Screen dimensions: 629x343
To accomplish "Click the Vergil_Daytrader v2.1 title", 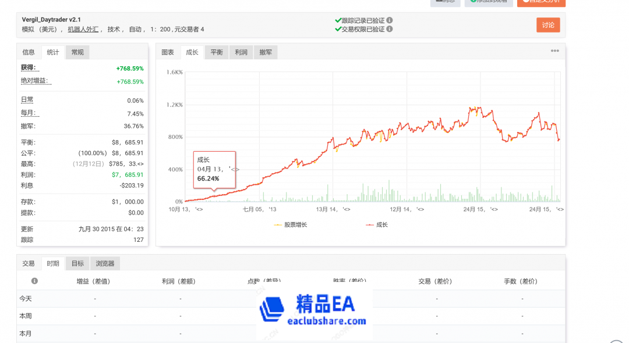I will (51, 20).
